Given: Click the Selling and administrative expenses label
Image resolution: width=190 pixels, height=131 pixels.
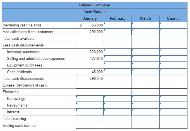Looking at the screenshot, I should 36,58.
